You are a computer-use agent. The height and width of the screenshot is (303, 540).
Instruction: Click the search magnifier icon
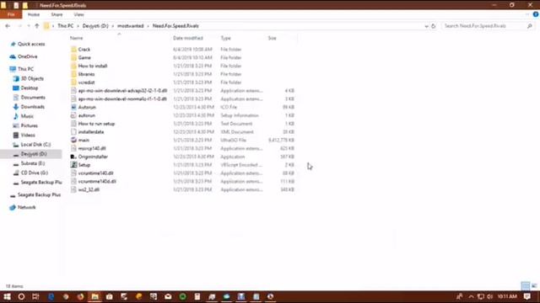[529, 26]
